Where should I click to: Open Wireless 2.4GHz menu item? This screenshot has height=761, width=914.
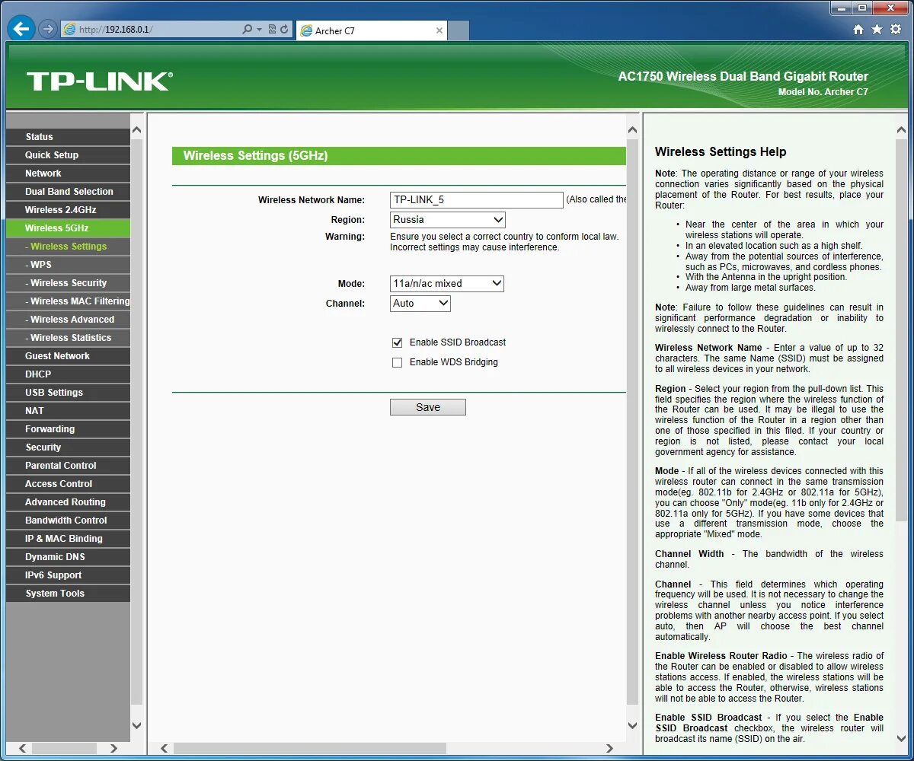coord(68,210)
